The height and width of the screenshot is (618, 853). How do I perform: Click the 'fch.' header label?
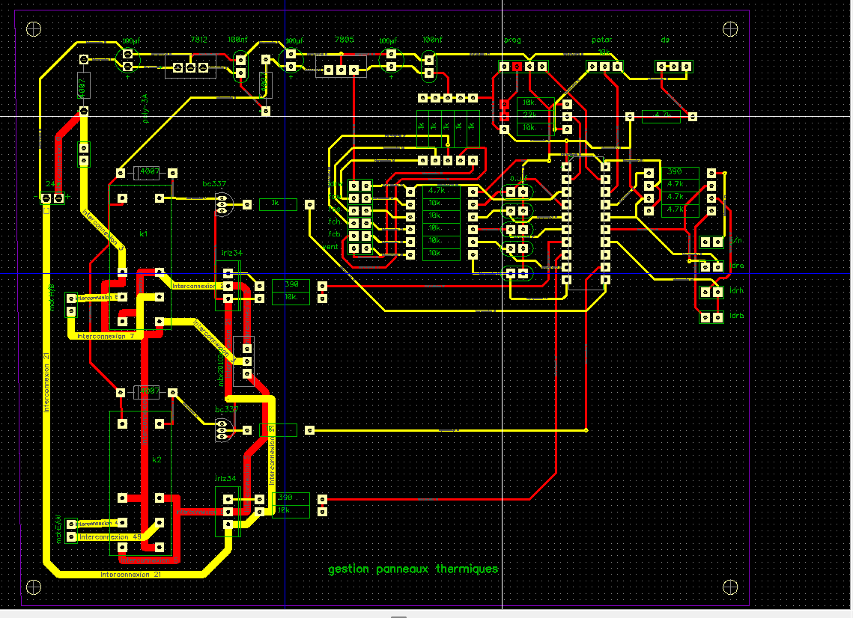tap(335, 221)
